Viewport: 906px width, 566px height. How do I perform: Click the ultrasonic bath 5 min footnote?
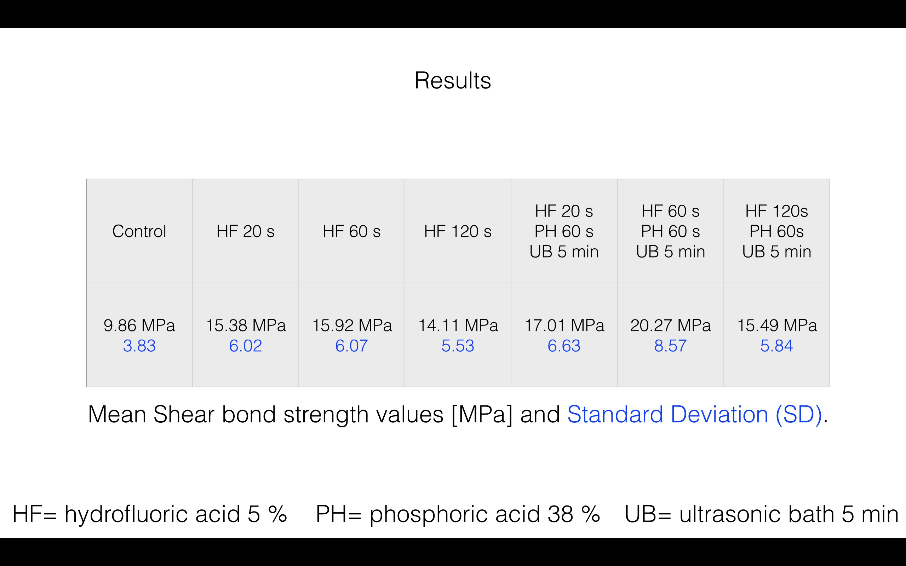(x=762, y=514)
